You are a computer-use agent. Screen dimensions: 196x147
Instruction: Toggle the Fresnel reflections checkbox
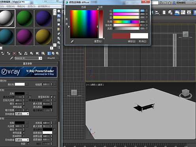tap(51, 97)
